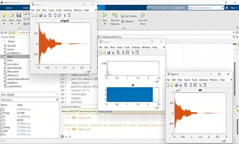Click the Search Documentation field
This screenshot has height=144, width=239.
click(x=206, y=8)
